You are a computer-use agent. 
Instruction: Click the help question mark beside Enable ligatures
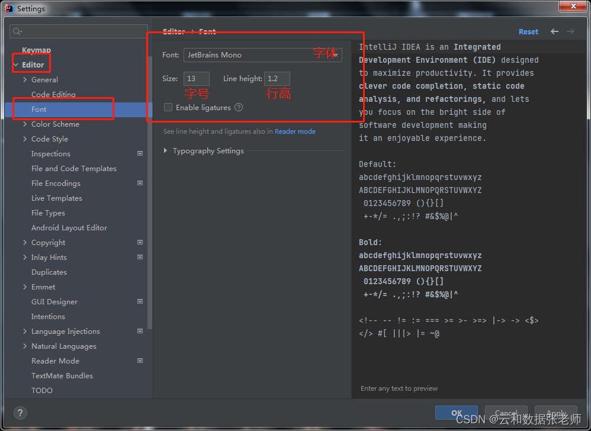point(239,107)
